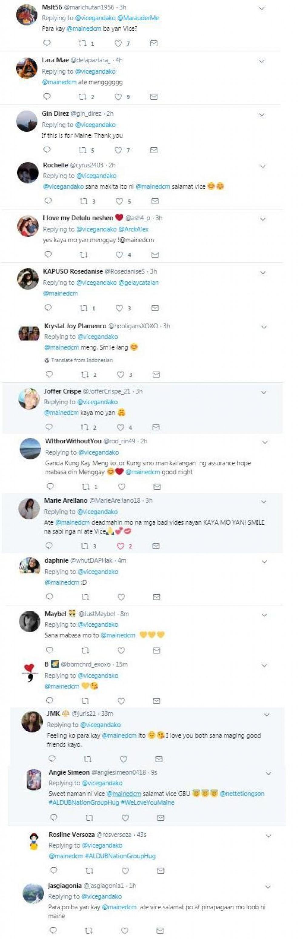Retweet Joffer Crispe's tweet

coord(85,427)
